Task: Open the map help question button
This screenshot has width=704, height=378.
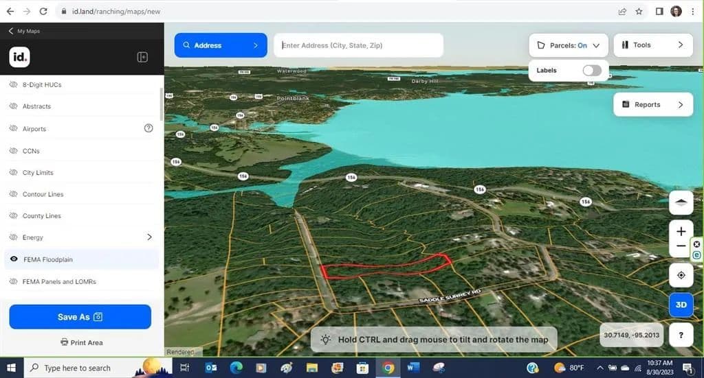Action: pyautogui.click(x=681, y=335)
